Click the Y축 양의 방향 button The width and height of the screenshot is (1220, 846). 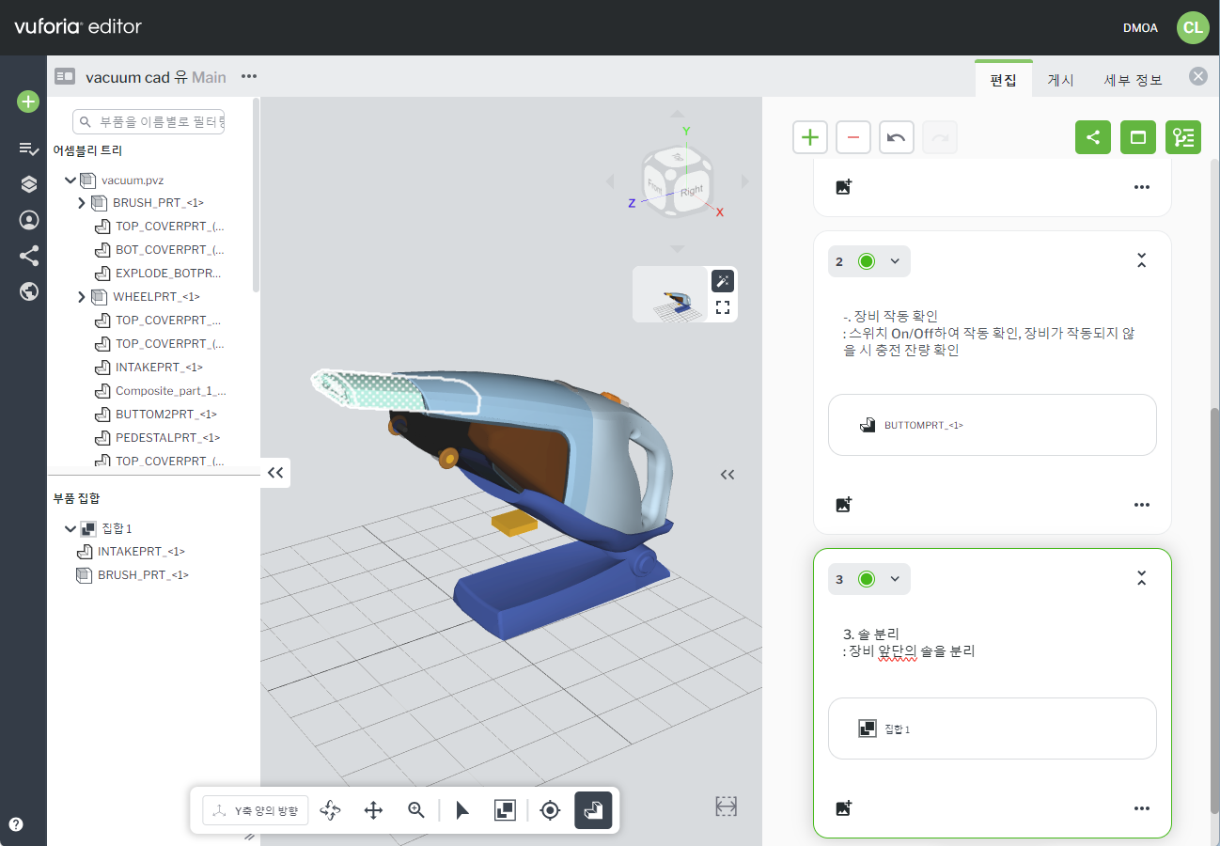point(257,810)
